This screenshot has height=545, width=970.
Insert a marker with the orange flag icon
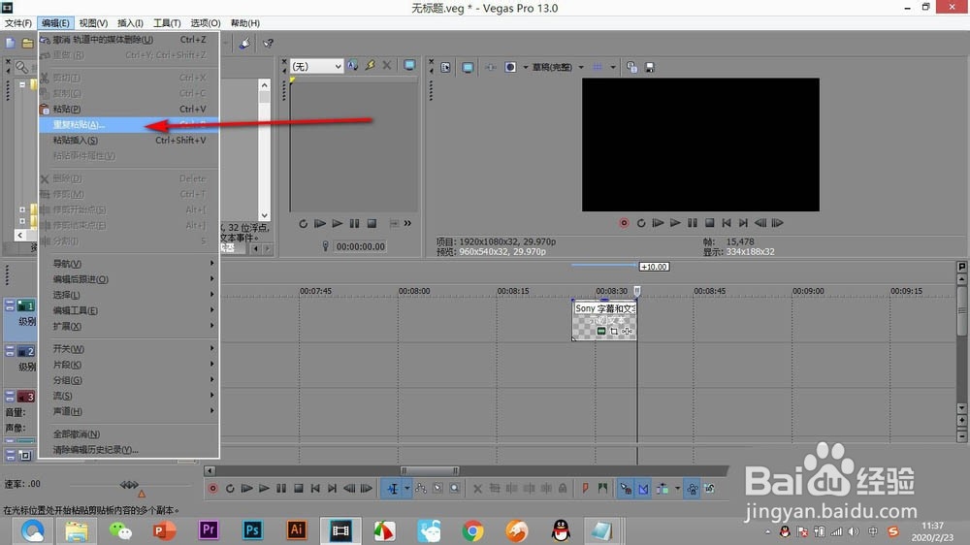585,488
